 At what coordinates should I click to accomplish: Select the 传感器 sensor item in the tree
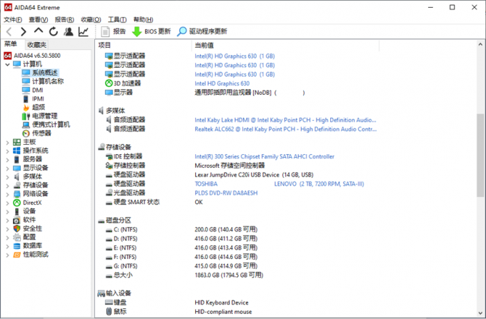(x=41, y=133)
